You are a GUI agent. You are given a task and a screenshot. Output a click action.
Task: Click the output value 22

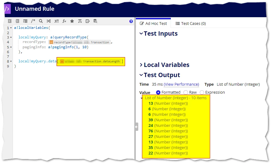[151, 153]
